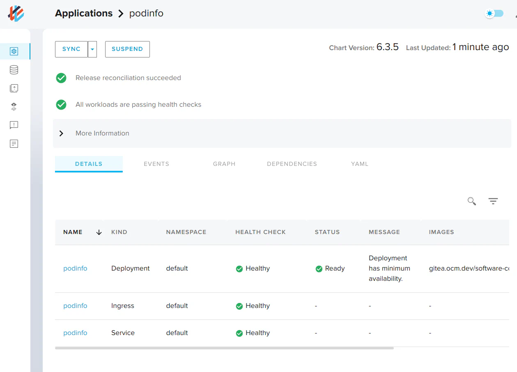Click the Weave GitOps logo
This screenshot has width=517, height=372.
click(16, 14)
